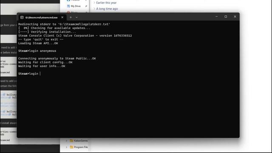Click the My Drive icon in Explorer
This screenshot has width=272, height=153.
68,6
